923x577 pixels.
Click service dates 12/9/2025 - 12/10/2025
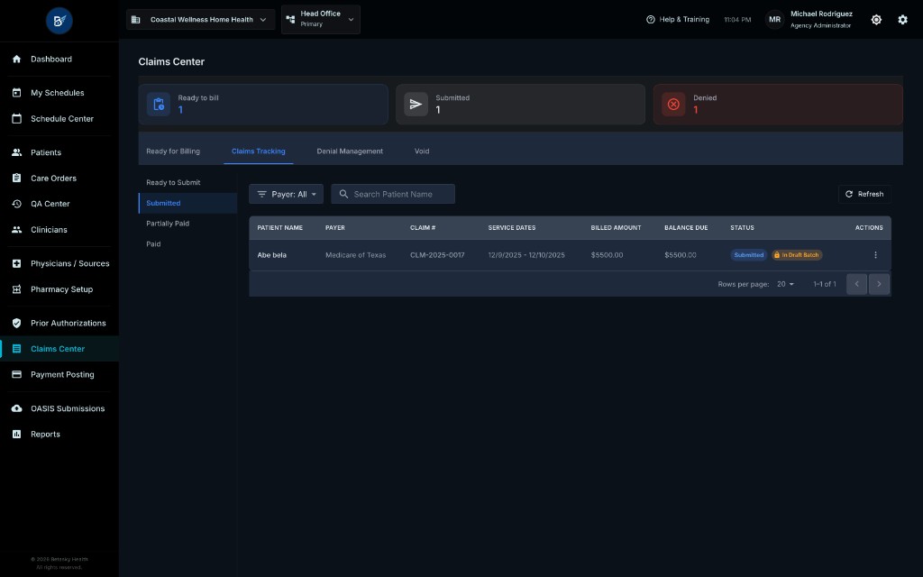[x=526, y=255]
